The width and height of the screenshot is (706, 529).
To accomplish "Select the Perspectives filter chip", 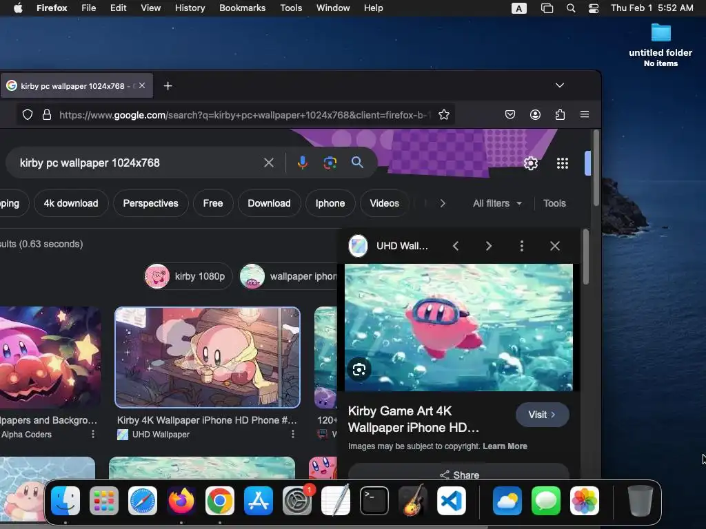I will 151,203.
